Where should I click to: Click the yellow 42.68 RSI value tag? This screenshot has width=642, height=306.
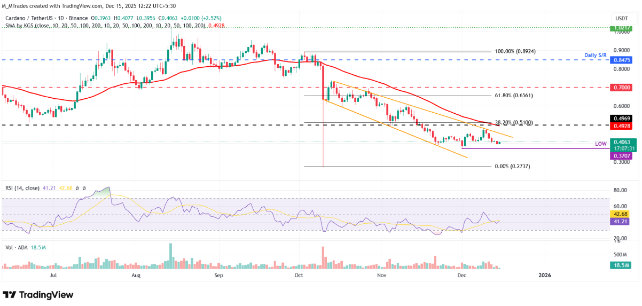(x=620, y=213)
